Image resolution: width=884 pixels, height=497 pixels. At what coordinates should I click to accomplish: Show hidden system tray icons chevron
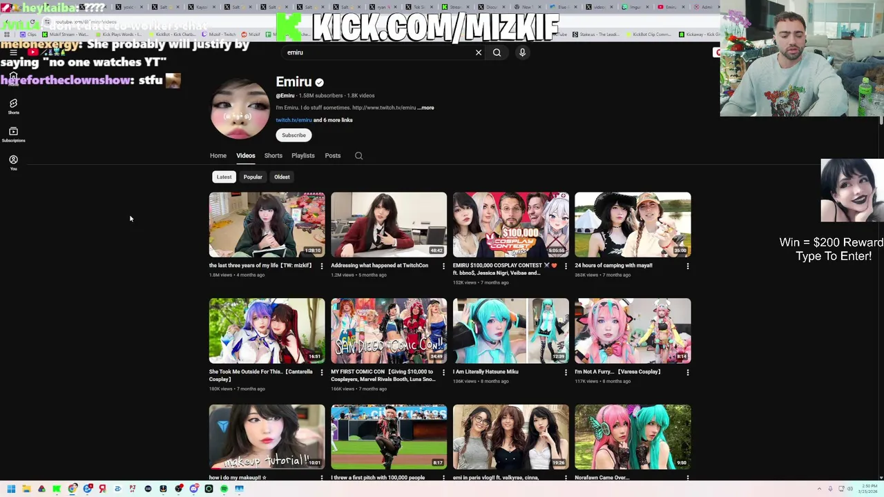(x=819, y=489)
